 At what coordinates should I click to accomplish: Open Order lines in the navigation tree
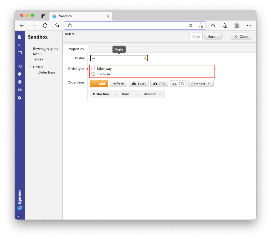[47, 72]
